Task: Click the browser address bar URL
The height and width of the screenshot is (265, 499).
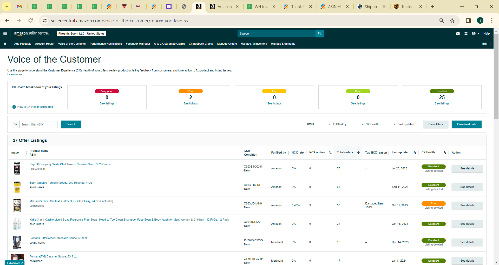Action: tap(120, 21)
